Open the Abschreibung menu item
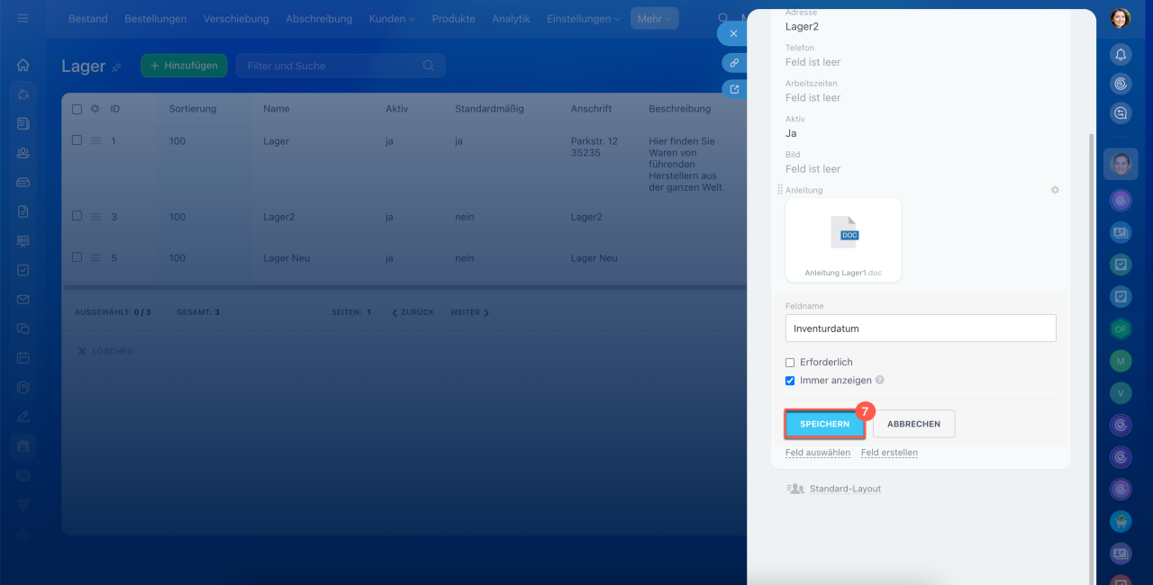The height and width of the screenshot is (585, 1153). tap(319, 19)
